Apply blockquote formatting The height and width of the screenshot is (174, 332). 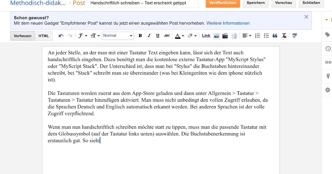[x=275, y=36]
